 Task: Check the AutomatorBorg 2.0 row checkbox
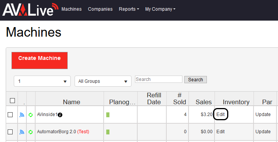pyautogui.click(x=10, y=132)
